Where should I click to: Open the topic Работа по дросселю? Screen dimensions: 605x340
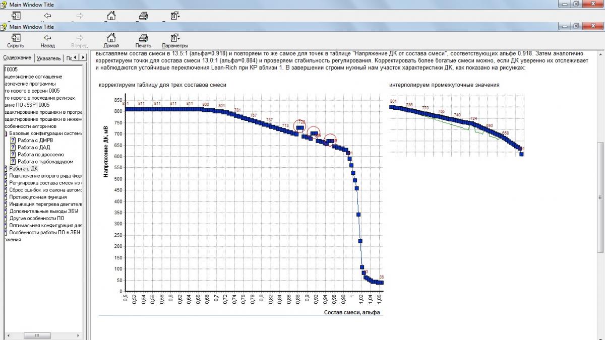(40, 155)
